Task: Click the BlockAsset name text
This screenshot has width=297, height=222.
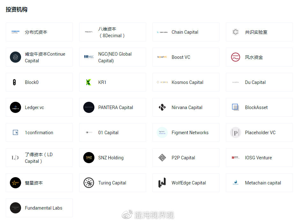Action: coord(256,108)
